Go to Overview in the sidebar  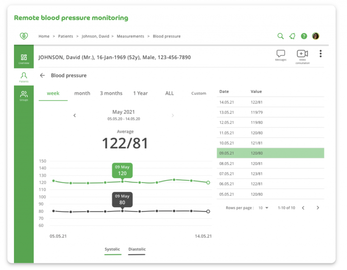(x=24, y=59)
